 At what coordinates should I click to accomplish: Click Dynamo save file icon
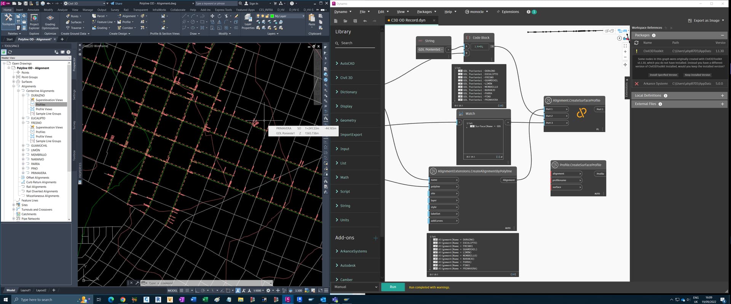point(355,21)
